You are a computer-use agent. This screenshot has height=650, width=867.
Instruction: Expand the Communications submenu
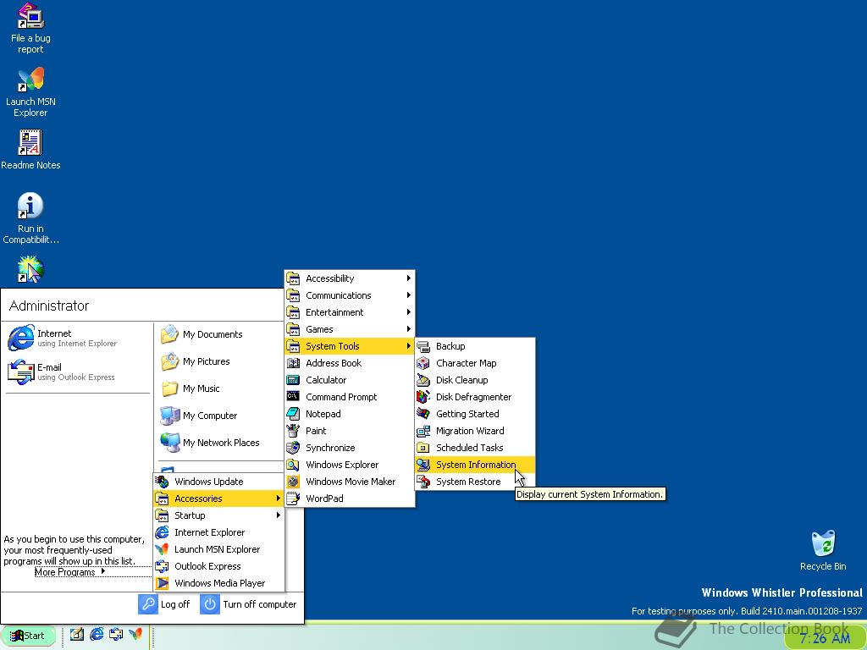tap(350, 295)
